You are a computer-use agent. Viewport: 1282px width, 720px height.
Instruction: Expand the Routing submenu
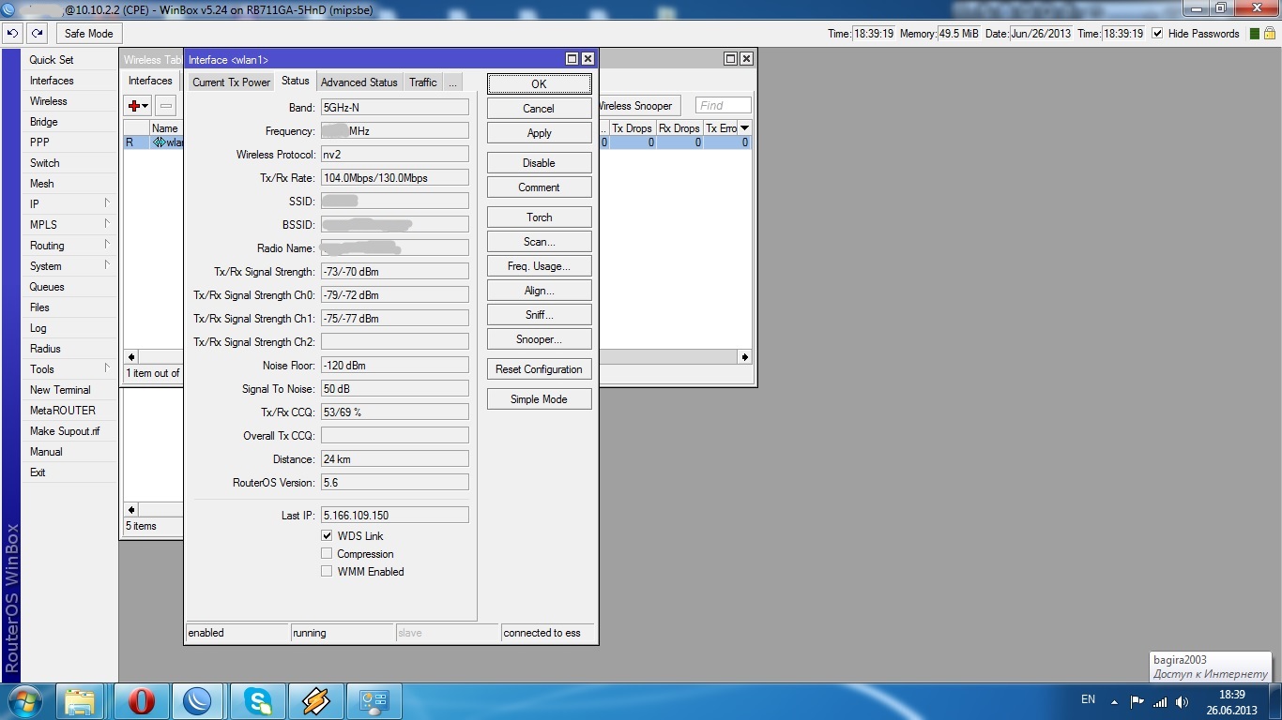[x=107, y=245]
